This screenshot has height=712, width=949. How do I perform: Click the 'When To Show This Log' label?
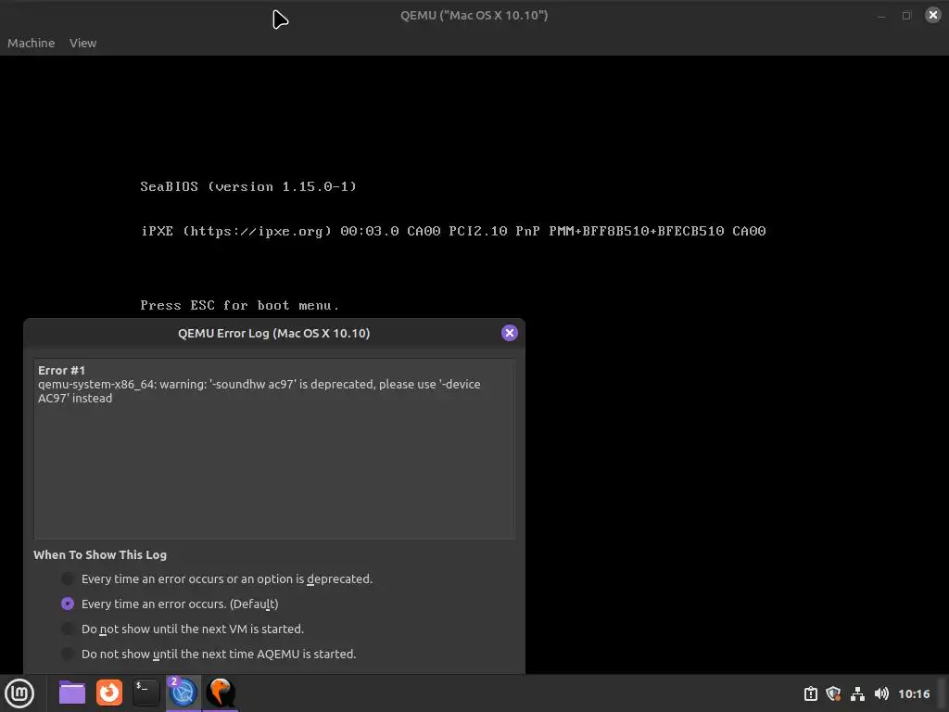[100, 554]
